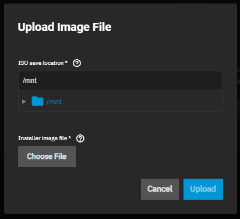Click the Installer image file label text
240x219 pixels.
[45, 138]
